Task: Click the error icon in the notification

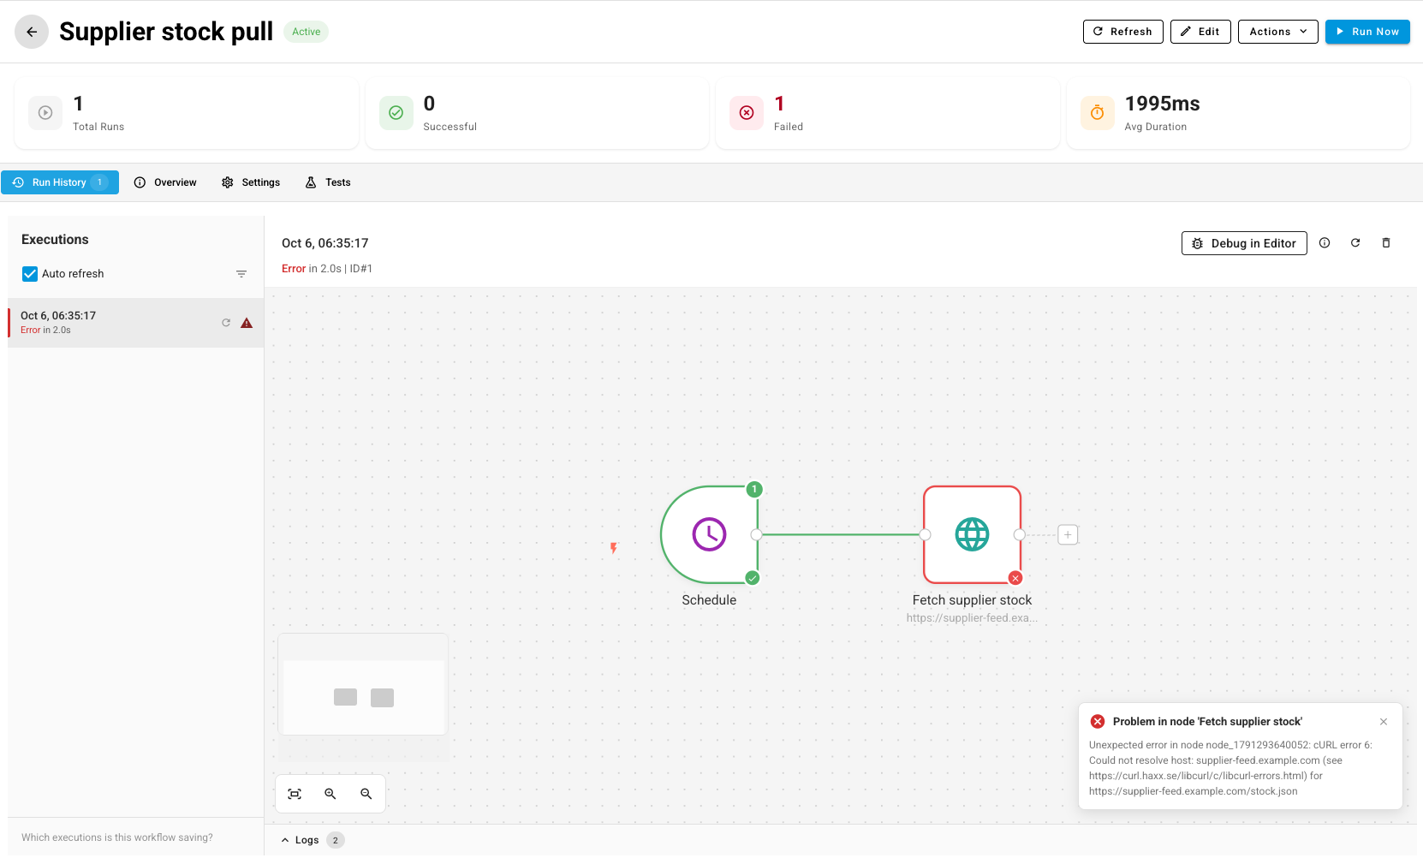Action: click(x=1098, y=722)
